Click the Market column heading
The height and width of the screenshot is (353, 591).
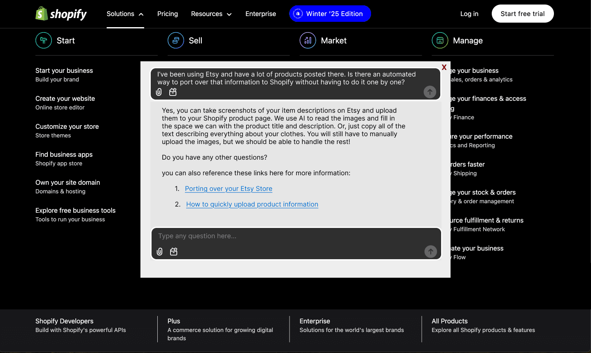[x=334, y=40]
